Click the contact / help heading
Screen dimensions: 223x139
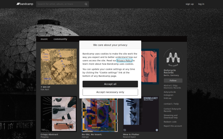[x=171, y=104]
